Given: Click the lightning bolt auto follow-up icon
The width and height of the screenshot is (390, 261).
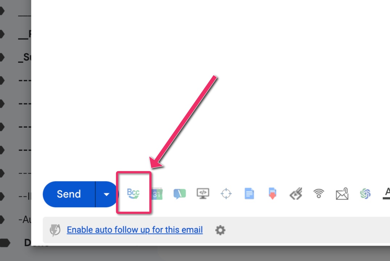Looking at the screenshot, I should click(x=55, y=230).
